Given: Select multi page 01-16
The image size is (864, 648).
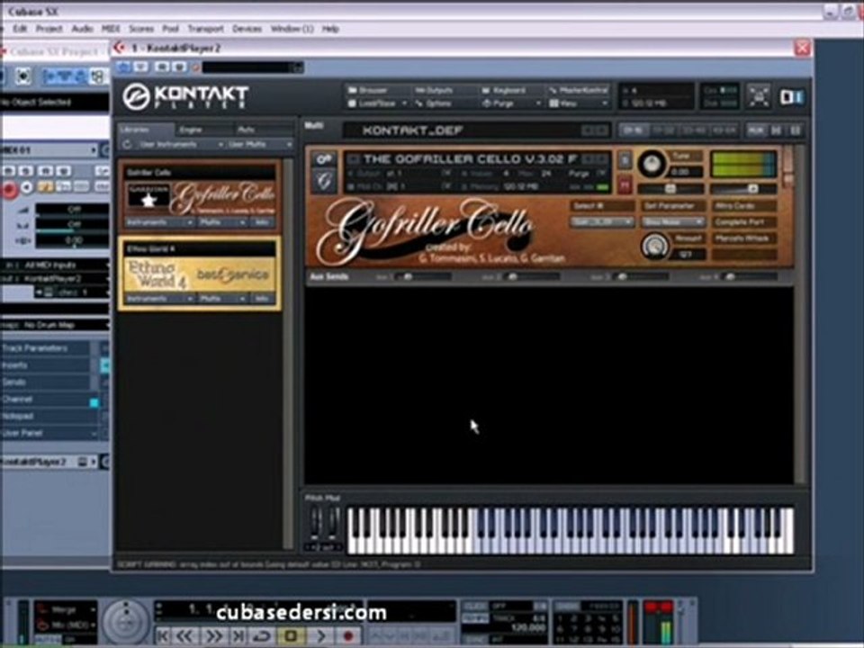Looking at the screenshot, I should [x=633, y=130].
